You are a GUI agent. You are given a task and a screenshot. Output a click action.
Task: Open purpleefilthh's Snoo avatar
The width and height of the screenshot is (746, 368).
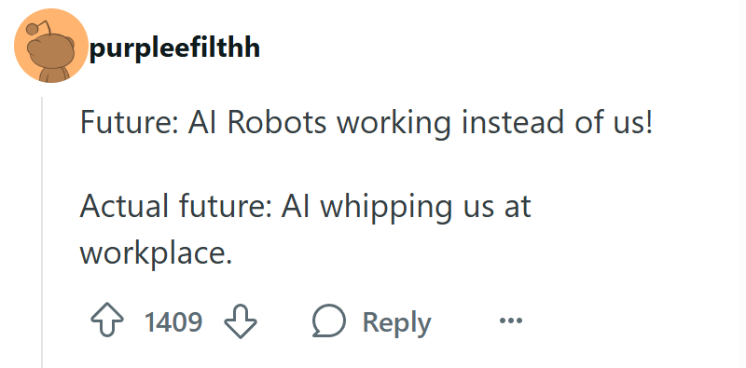[51, 46]
